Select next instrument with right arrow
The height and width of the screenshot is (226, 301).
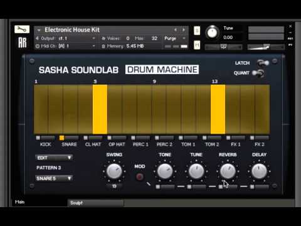(184, 30)
